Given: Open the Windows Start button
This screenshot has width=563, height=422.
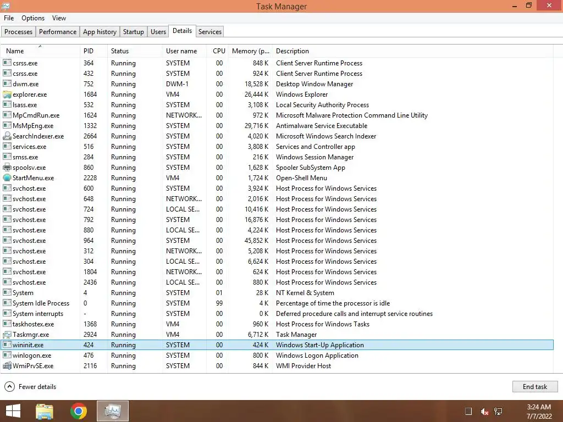Looking at the screenshot, I should pos(13,411).
